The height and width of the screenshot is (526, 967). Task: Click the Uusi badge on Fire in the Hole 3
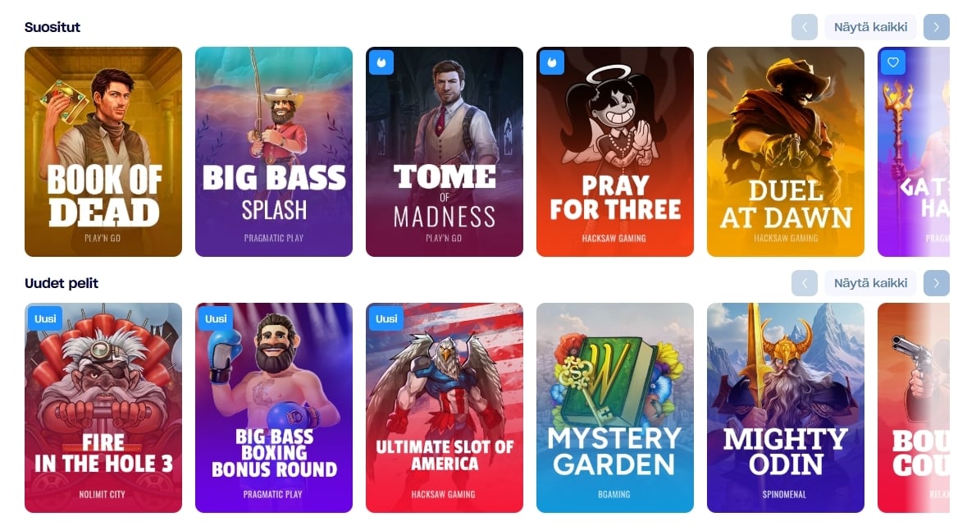pos(45,318)
